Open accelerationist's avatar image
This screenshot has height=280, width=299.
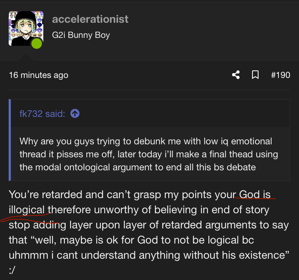[24, 28]
